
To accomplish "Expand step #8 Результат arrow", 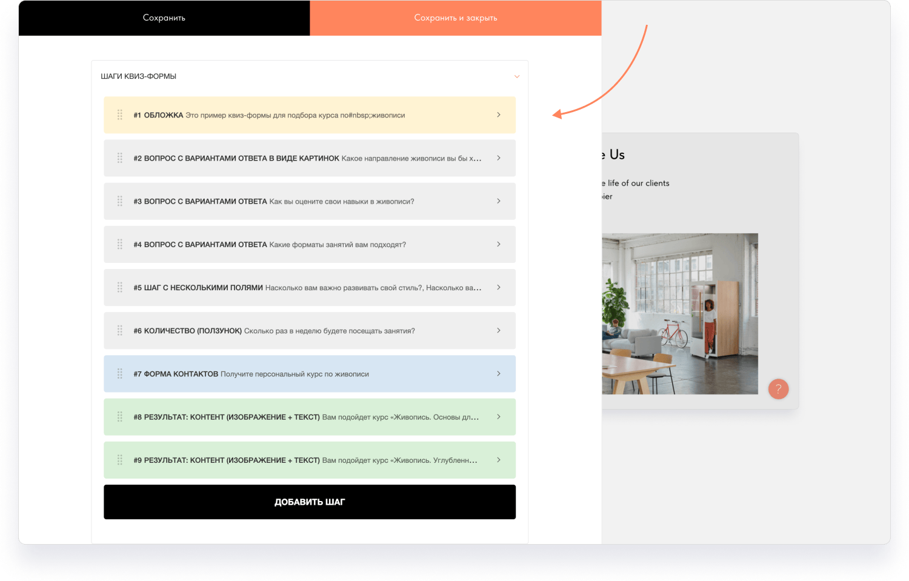I will pyautogui.click(x=499, y=417).
